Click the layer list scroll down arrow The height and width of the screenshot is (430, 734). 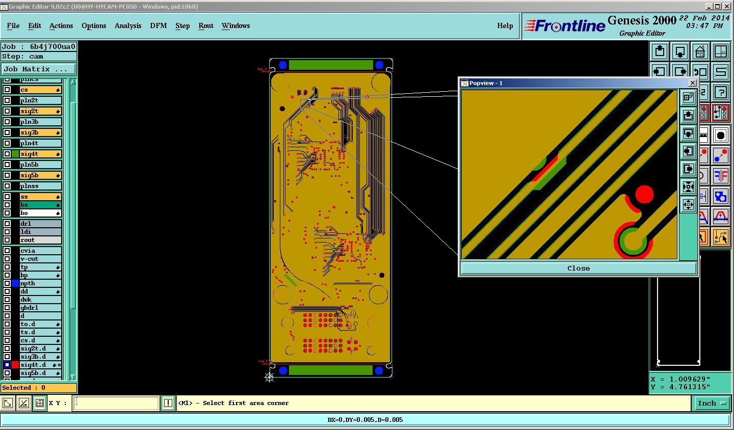point(73,377)
